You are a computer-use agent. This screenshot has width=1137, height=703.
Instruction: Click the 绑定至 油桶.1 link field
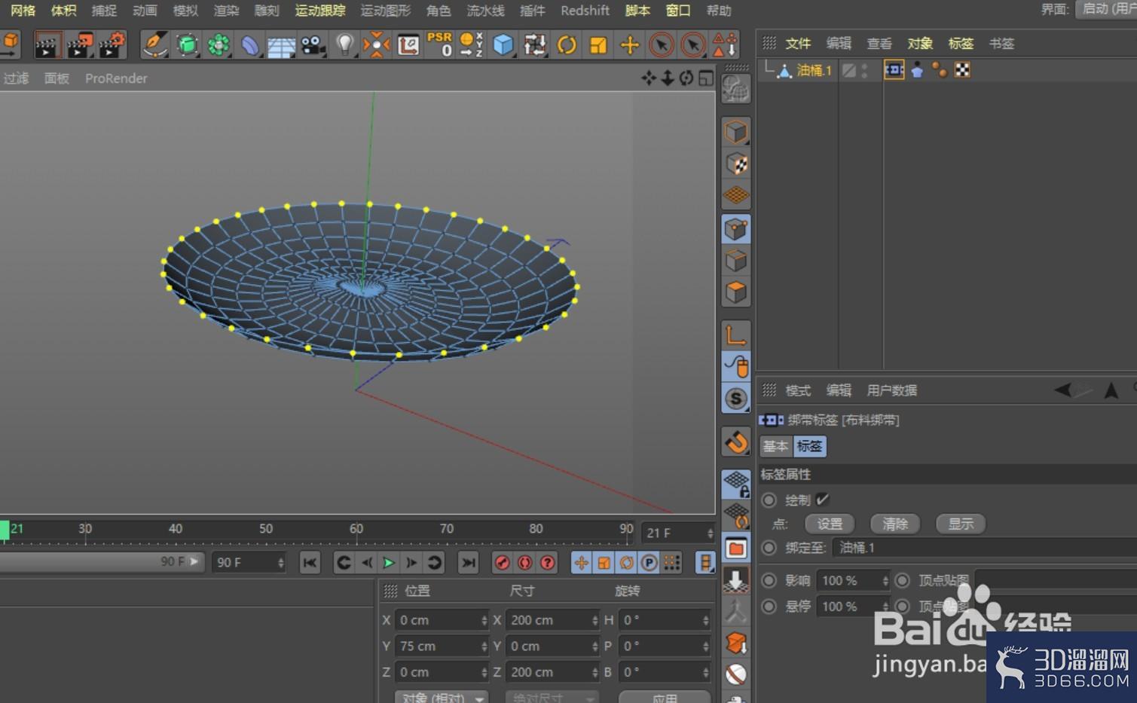[x=984, y=548]
